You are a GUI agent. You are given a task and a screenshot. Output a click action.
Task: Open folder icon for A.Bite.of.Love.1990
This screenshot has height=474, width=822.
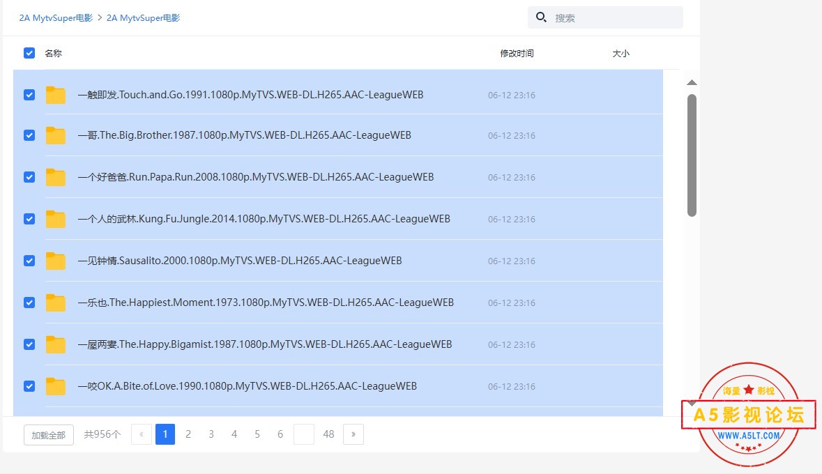click(56, 386)
